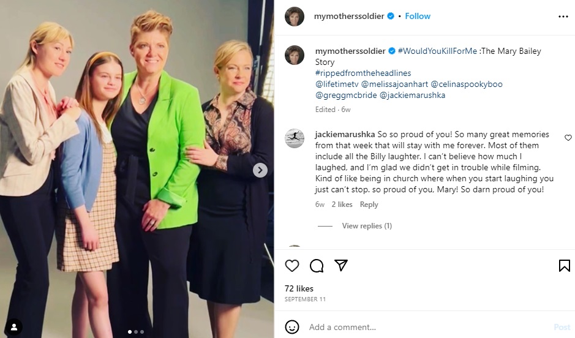Like the post with the heart icon
575x338 pixels.
[x=292, y=265]
